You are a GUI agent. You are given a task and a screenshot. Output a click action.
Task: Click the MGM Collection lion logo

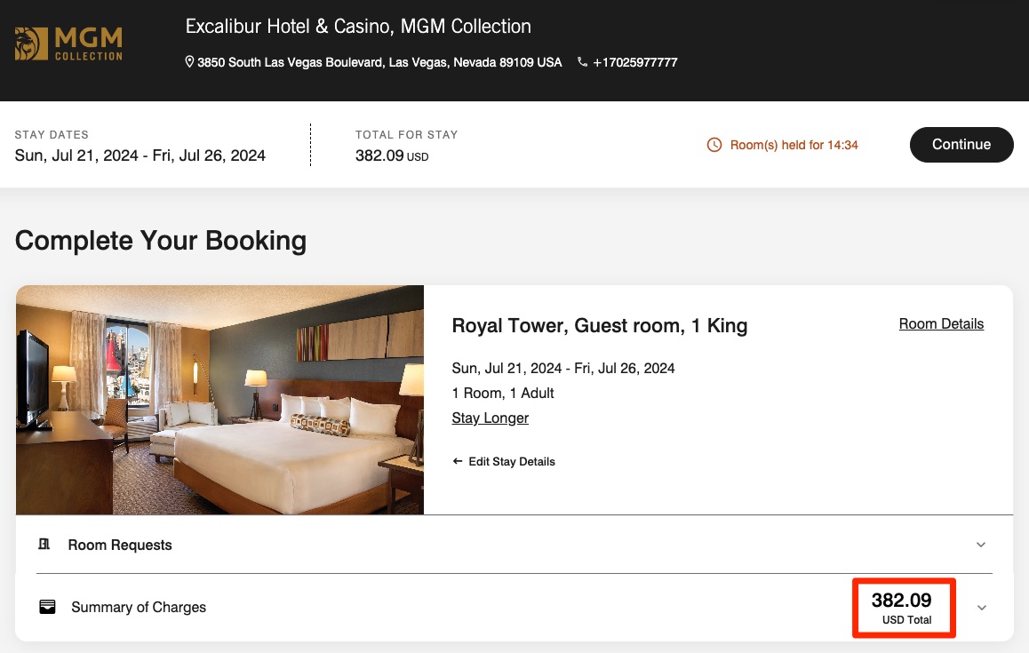click(x=29, y=42)
